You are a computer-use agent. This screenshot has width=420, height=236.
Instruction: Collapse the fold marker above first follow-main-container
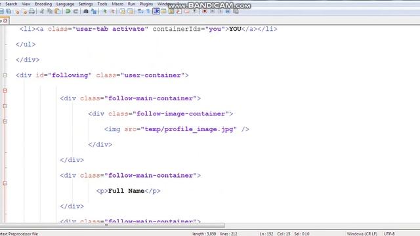tap(5, 90)
